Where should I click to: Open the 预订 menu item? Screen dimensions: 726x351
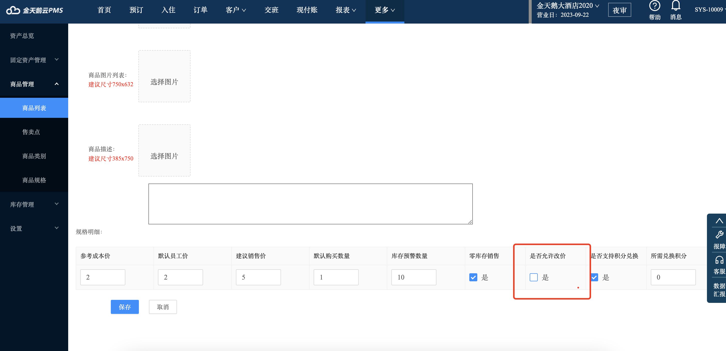pos(136,10)
